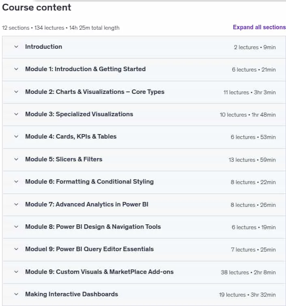Expand Moduel 9 Query Editor Essentials chevron

pos(16,249)
